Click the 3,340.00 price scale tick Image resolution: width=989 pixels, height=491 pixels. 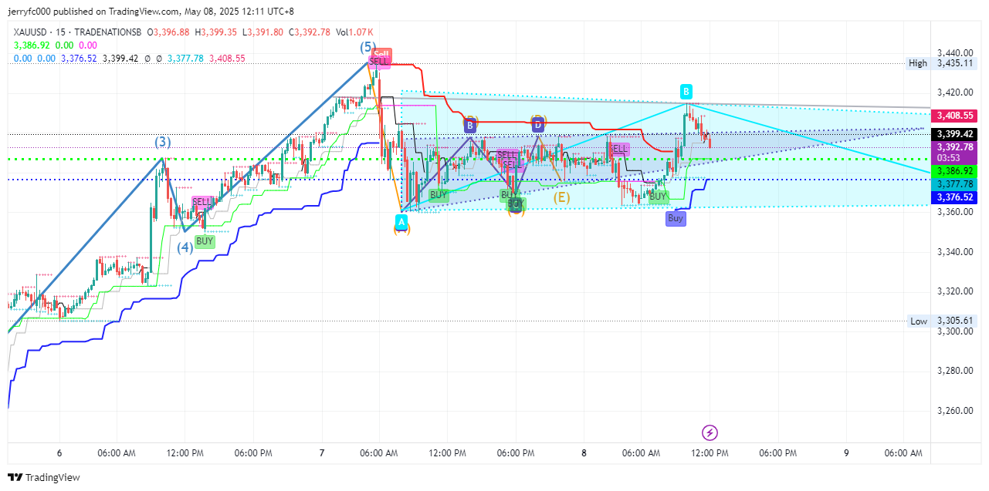pyautogui.click(x=954, y=252)
